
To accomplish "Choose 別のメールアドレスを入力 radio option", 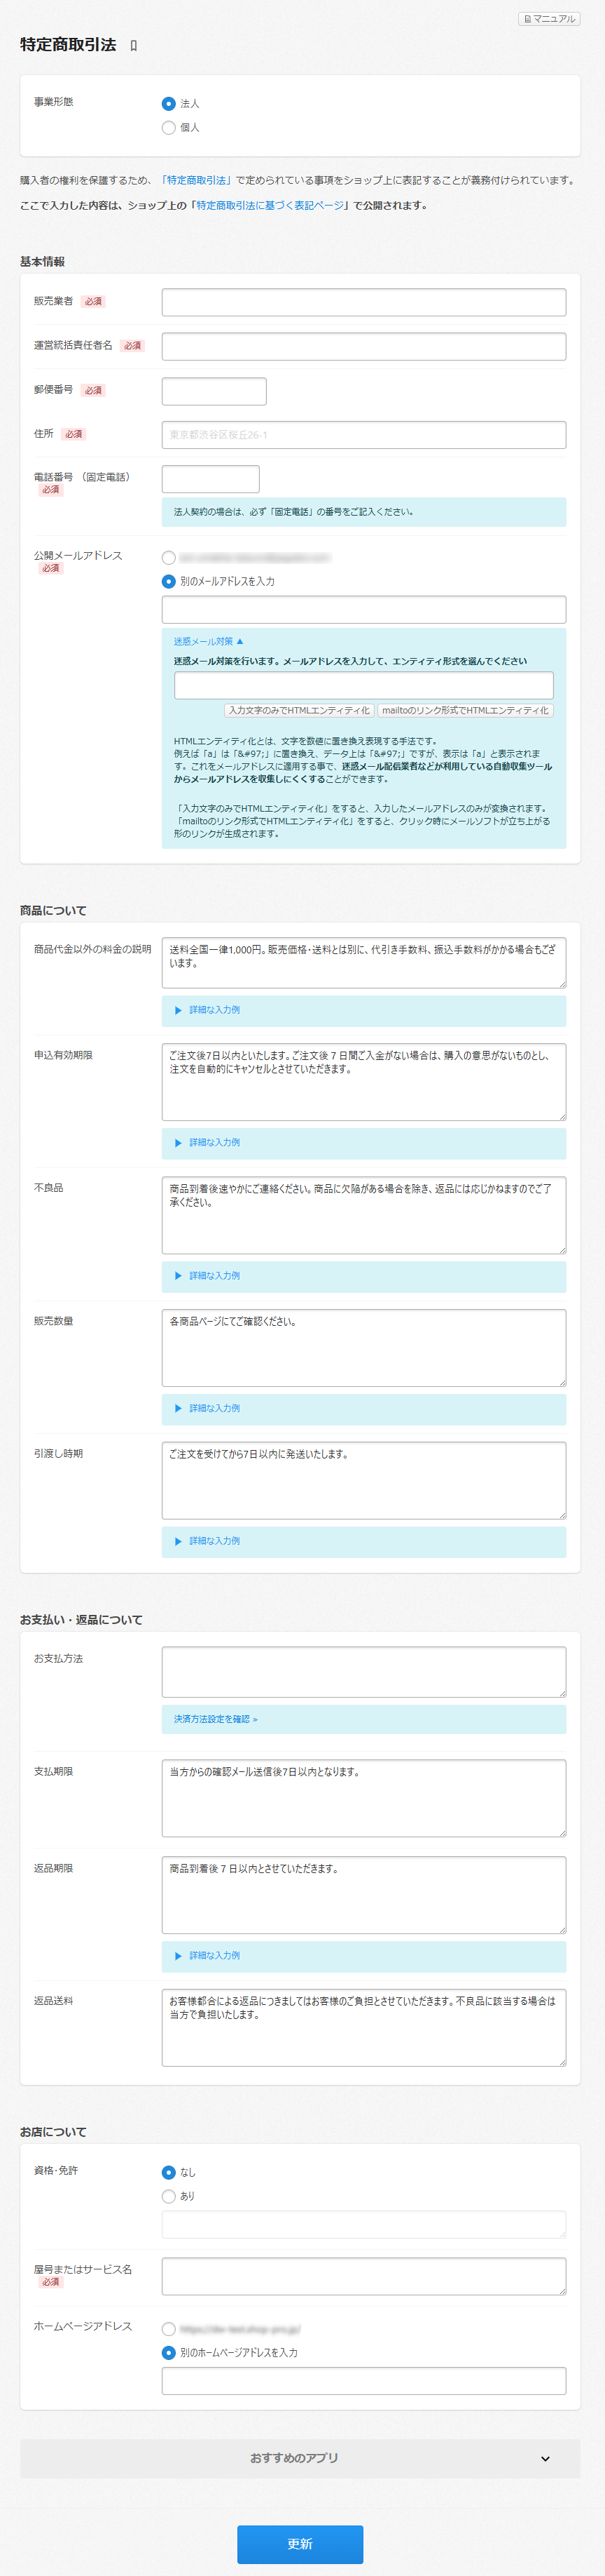I will 169,581.
